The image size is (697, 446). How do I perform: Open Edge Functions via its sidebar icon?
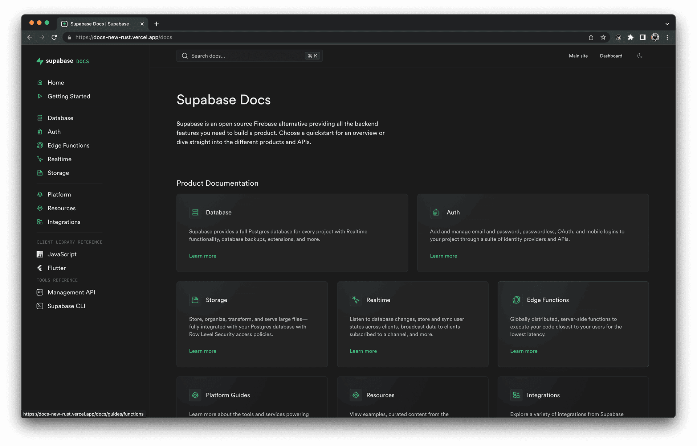coord(40,145)
